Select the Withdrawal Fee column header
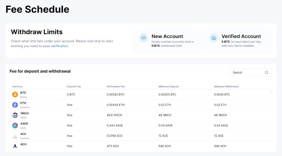This screenshot has height=156, width=282. point(116,86)
